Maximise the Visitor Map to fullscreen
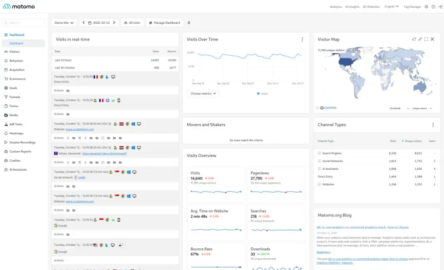 (x=426, y=39)
